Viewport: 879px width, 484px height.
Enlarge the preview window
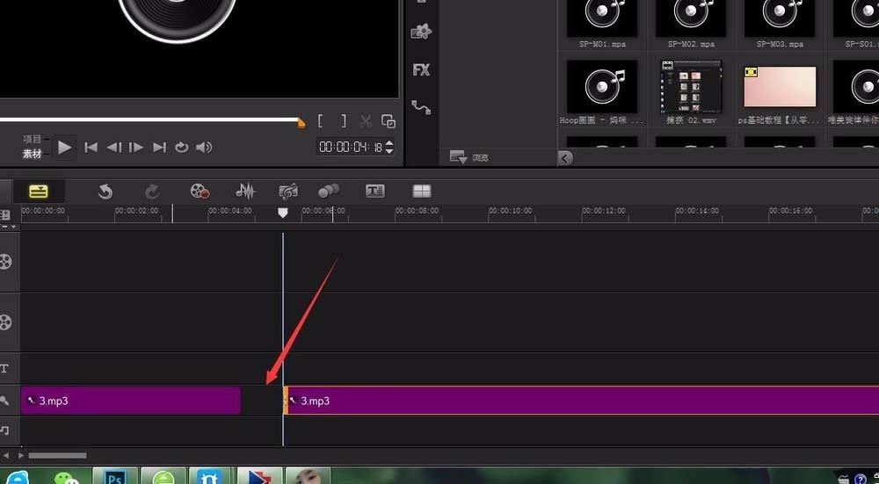point(389,122)
